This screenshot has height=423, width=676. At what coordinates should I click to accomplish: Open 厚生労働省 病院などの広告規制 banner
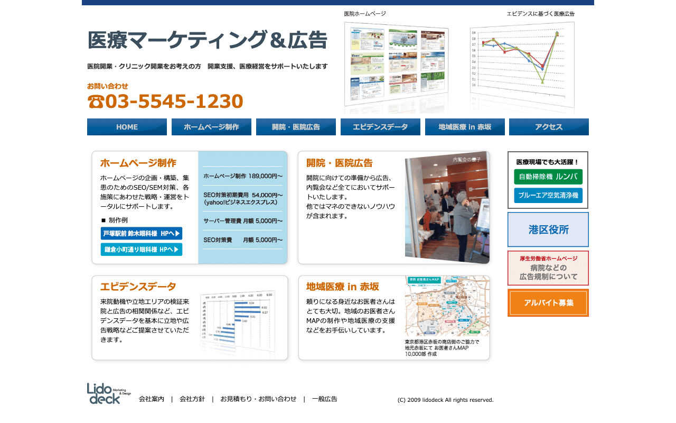tap(548, 268)
